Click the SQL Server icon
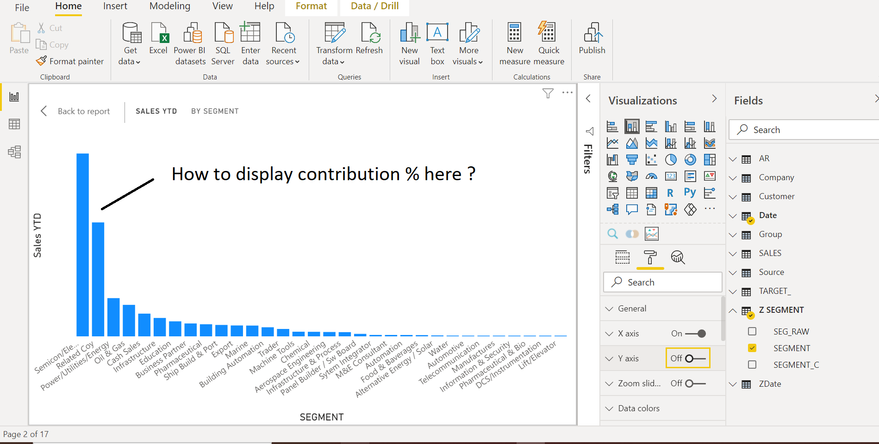879x444 pixels. tap(223, 44)
